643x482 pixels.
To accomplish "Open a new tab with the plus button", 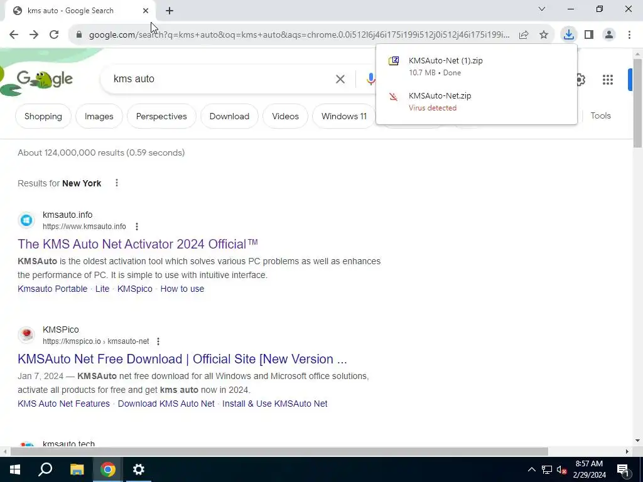I will [170, 11].
